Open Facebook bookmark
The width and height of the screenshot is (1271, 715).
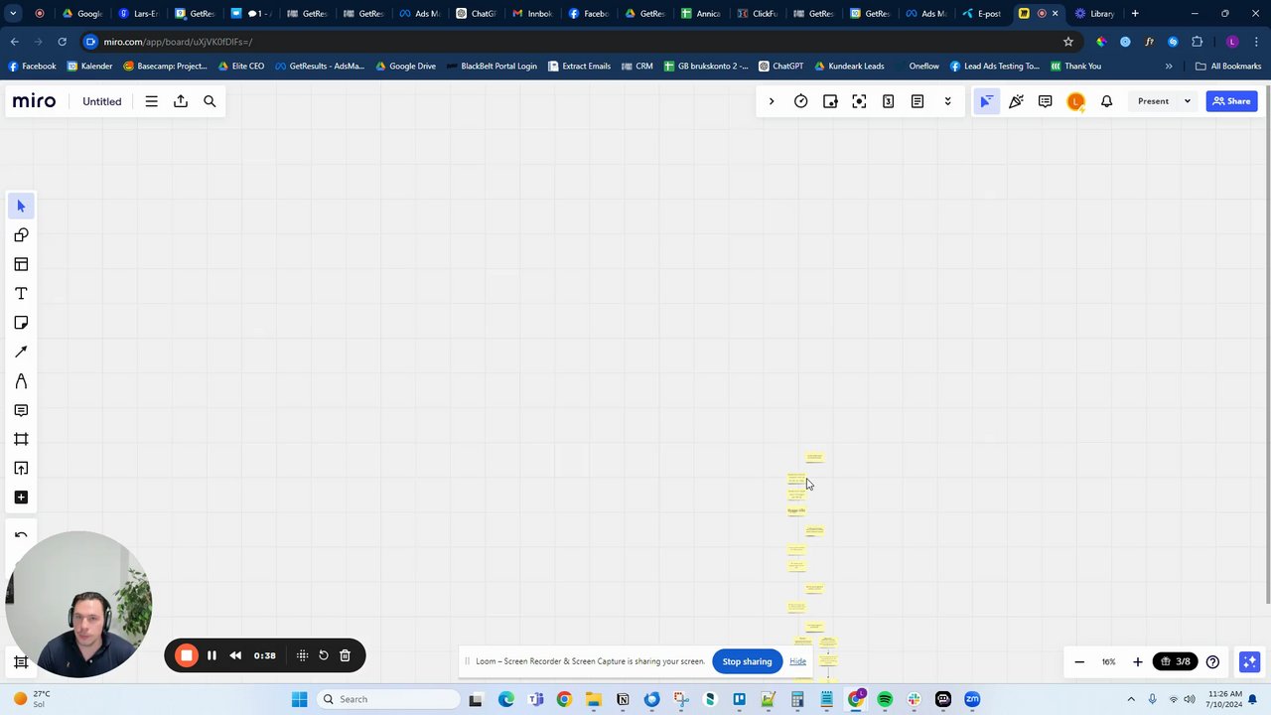coord(32,66)
